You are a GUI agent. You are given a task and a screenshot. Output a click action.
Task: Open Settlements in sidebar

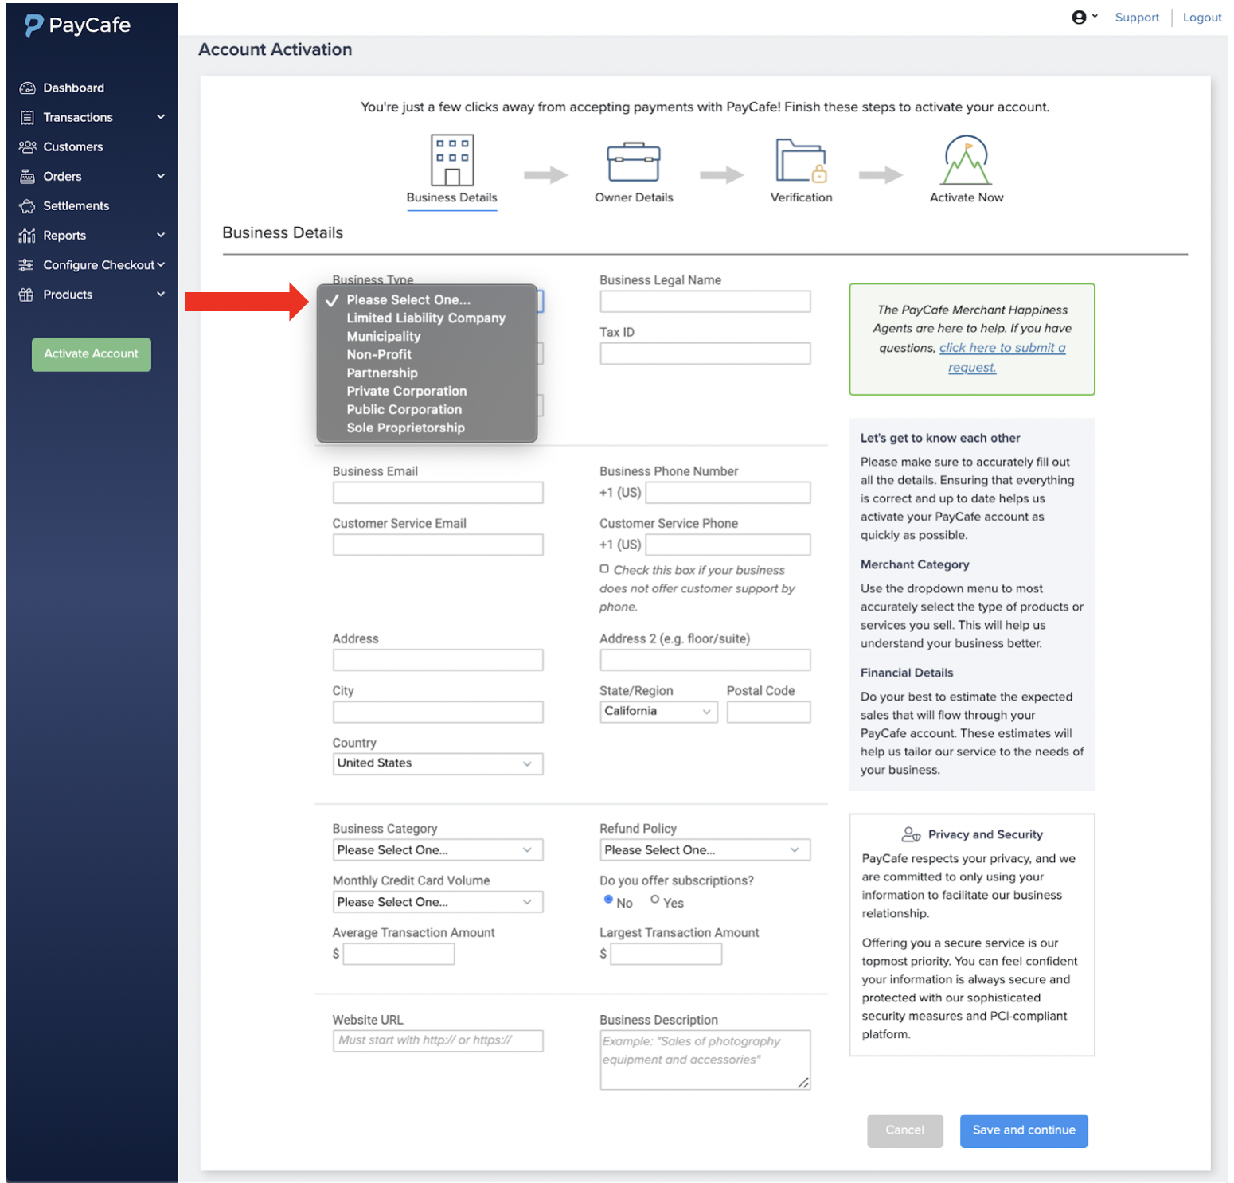click(x=76, y=206)
